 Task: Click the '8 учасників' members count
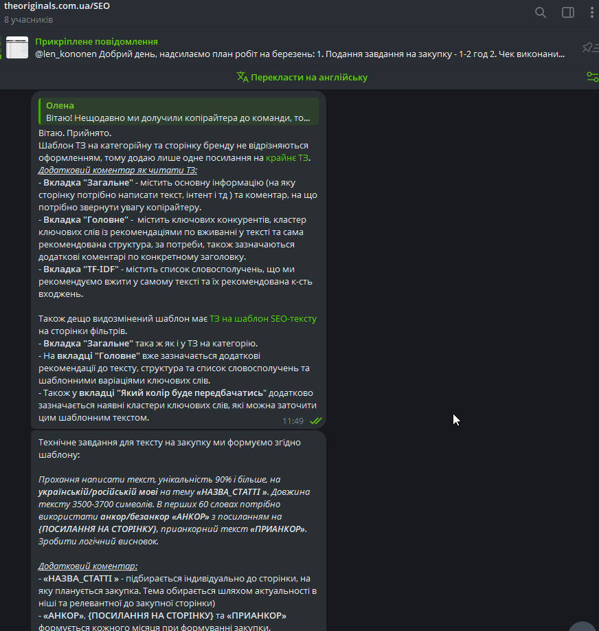(x=29, y=20)
